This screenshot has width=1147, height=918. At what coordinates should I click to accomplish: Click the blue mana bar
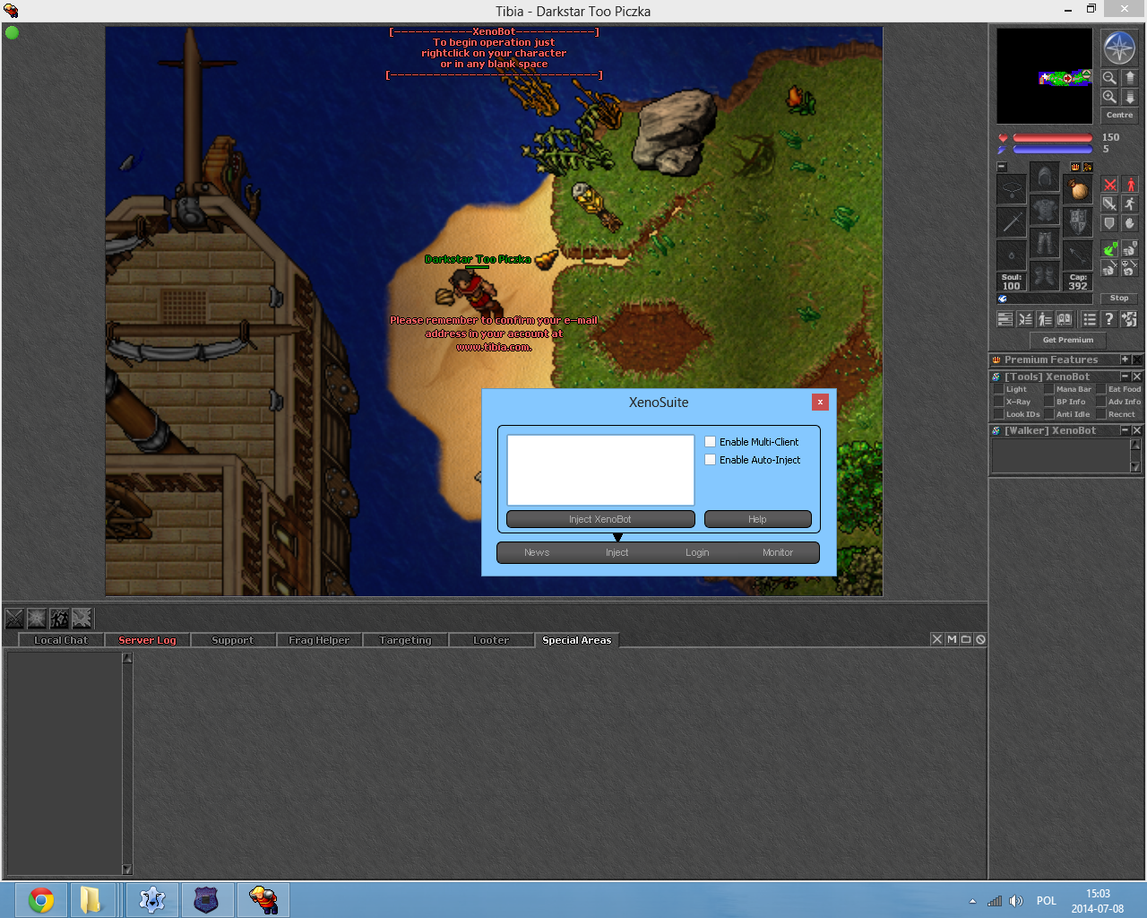tap(1053, 150)
